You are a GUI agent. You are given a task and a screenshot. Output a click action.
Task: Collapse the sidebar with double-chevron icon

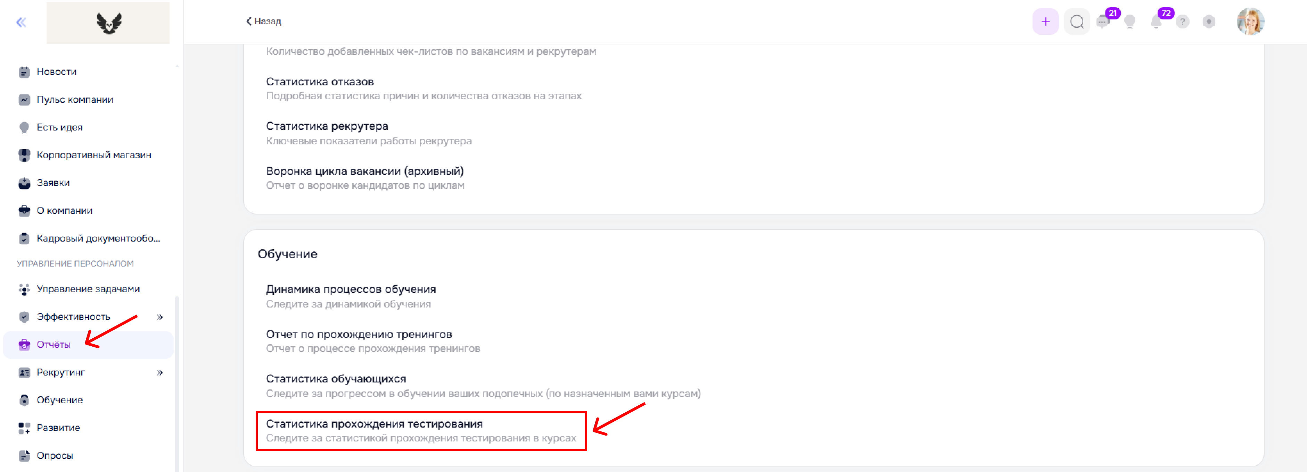[x=21, y=22]
